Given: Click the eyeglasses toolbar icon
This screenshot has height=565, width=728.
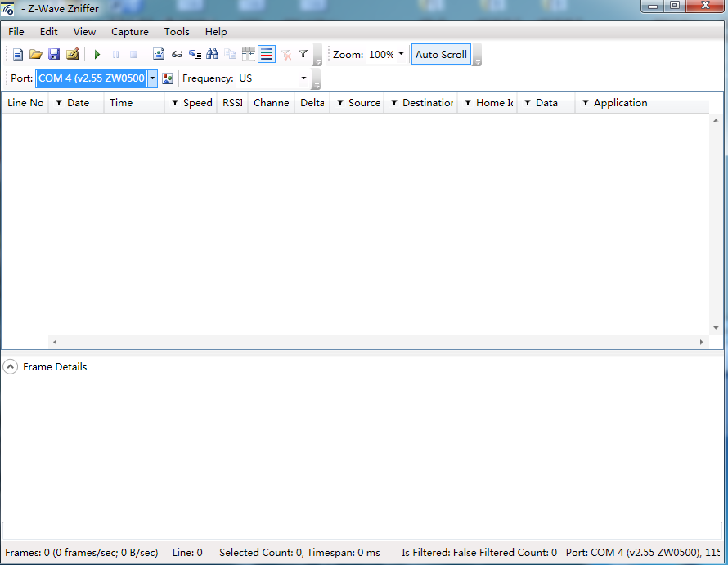Looking at the screenshot, I should pos(177,54).
